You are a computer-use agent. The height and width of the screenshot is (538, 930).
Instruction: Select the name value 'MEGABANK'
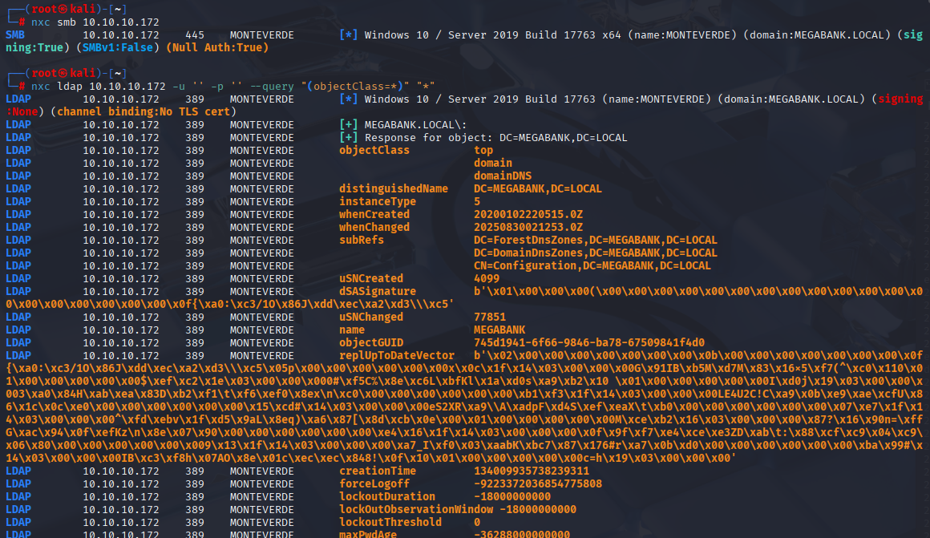(499, 330)
